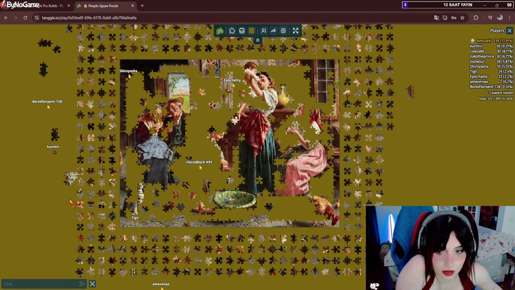Screen dimensions: 515x290
Task: Click the Total 575 / 999 progress text
Action: [x=496, y=98]
